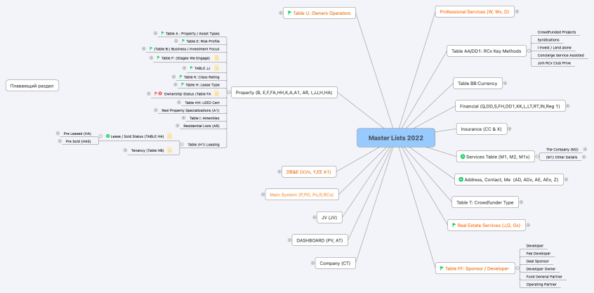Click green flag on Table U: Owners Operators
Screen dimensions: 594x293
(290, 13)
